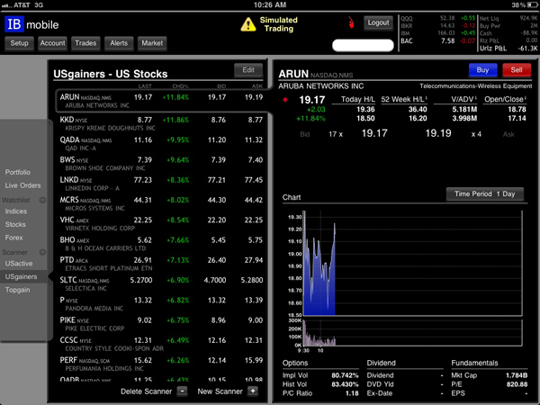This screenshot has height=405, width=540.
Task: Click the IBKR ticker in top quote strip
Action: click(x=407, y=26)
